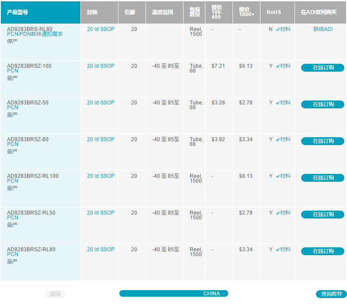Open PCN link under AD9283BRSZ-RL50
The height and width of the screenshot is (305, 347).
(13, 218)
